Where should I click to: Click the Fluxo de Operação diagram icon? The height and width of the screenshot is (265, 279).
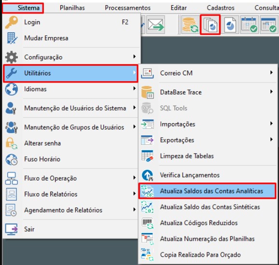(x=12, y=178)
